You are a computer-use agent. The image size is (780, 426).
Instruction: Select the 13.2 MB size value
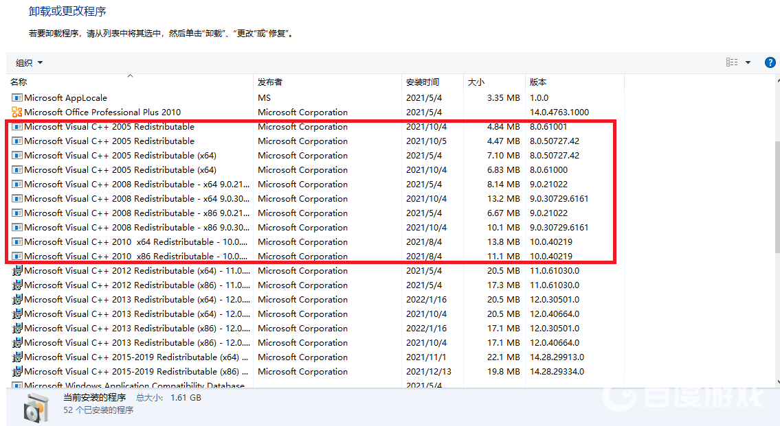tap(504, 199)
